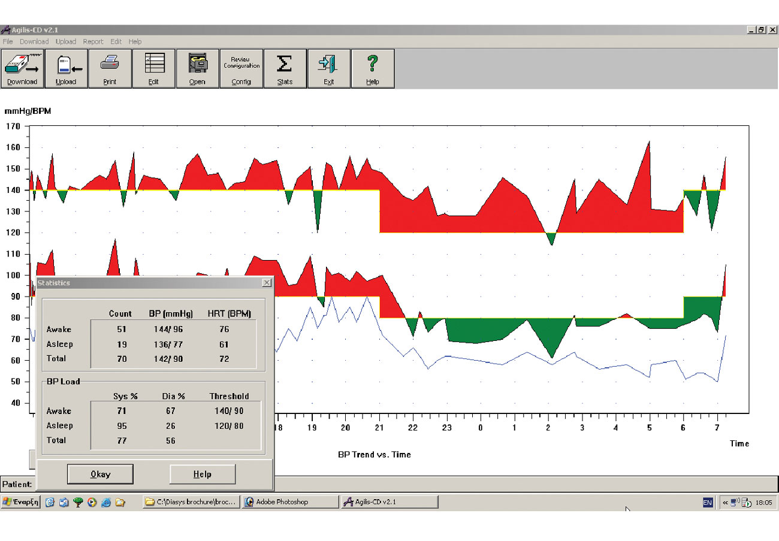This screenshot has height=541, width=779.
Task: Click the Download toolbar icon
Action: [x=22, y=68]
